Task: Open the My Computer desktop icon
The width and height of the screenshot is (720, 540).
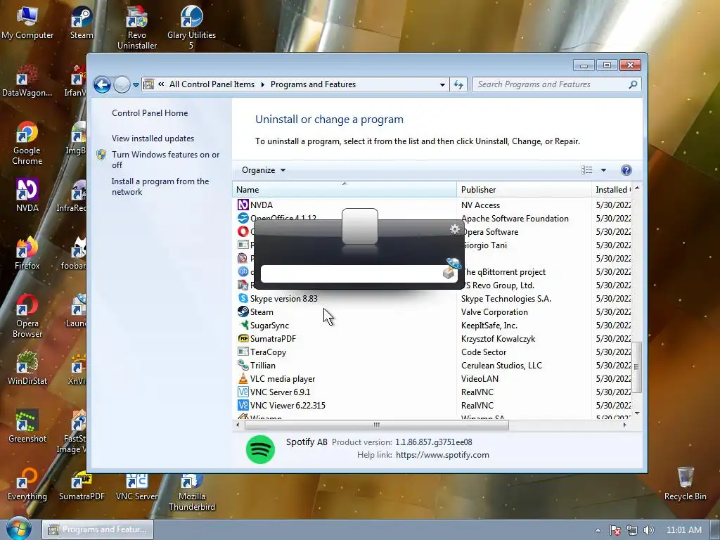Action: point(27,23)
